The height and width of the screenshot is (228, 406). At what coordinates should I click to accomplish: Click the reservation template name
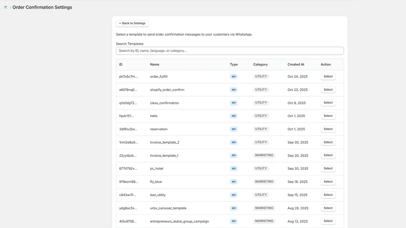coord(159,129)
